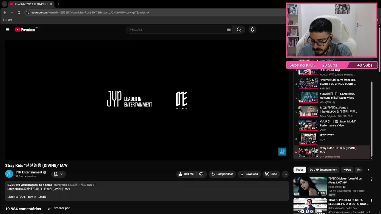Open a new browser tab with plus
381x214 pixels.
(58, 4)
